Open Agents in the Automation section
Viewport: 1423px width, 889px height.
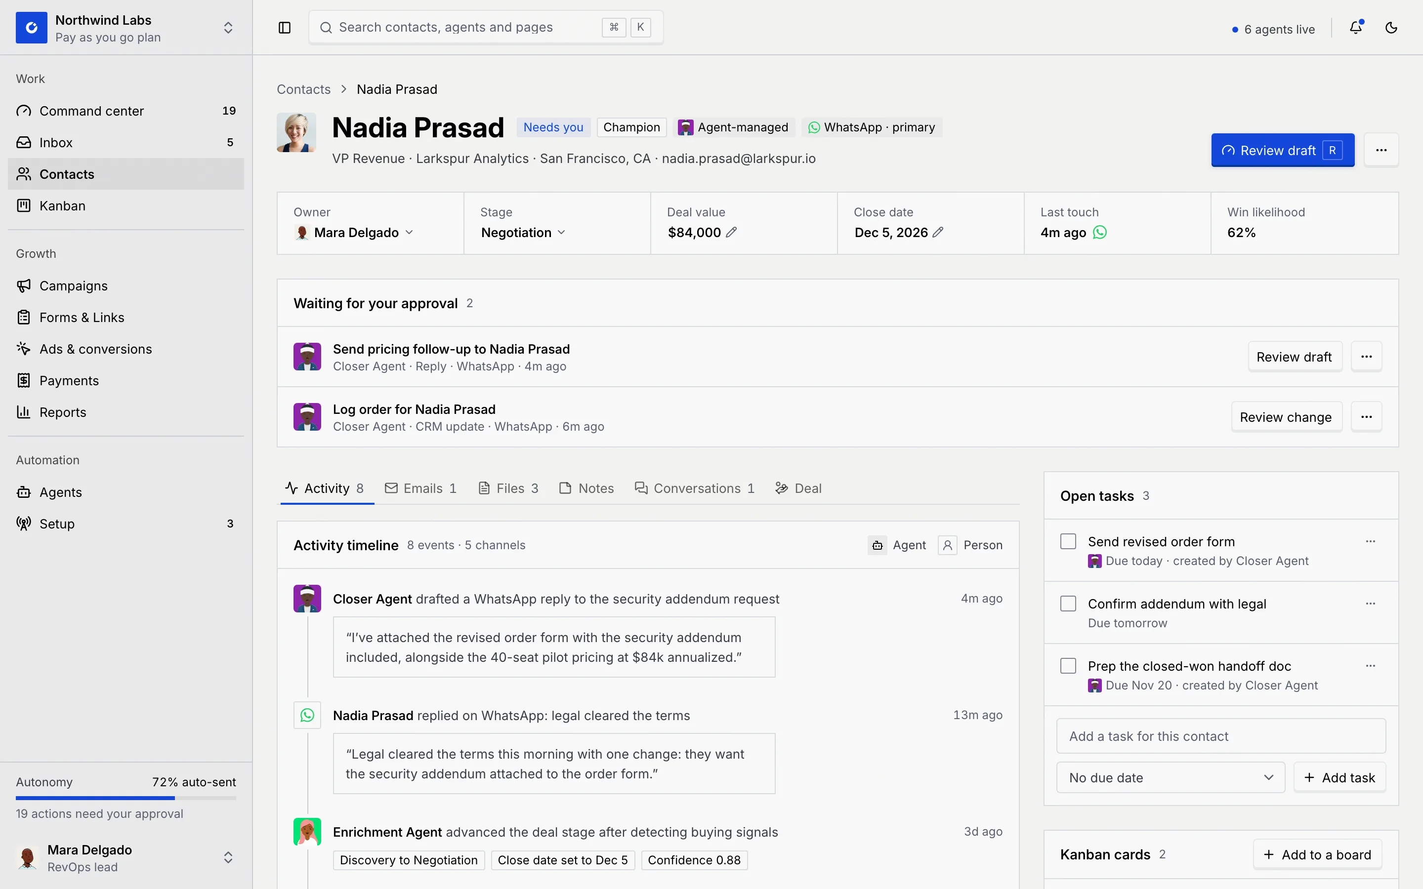click(x=126, y=492)
